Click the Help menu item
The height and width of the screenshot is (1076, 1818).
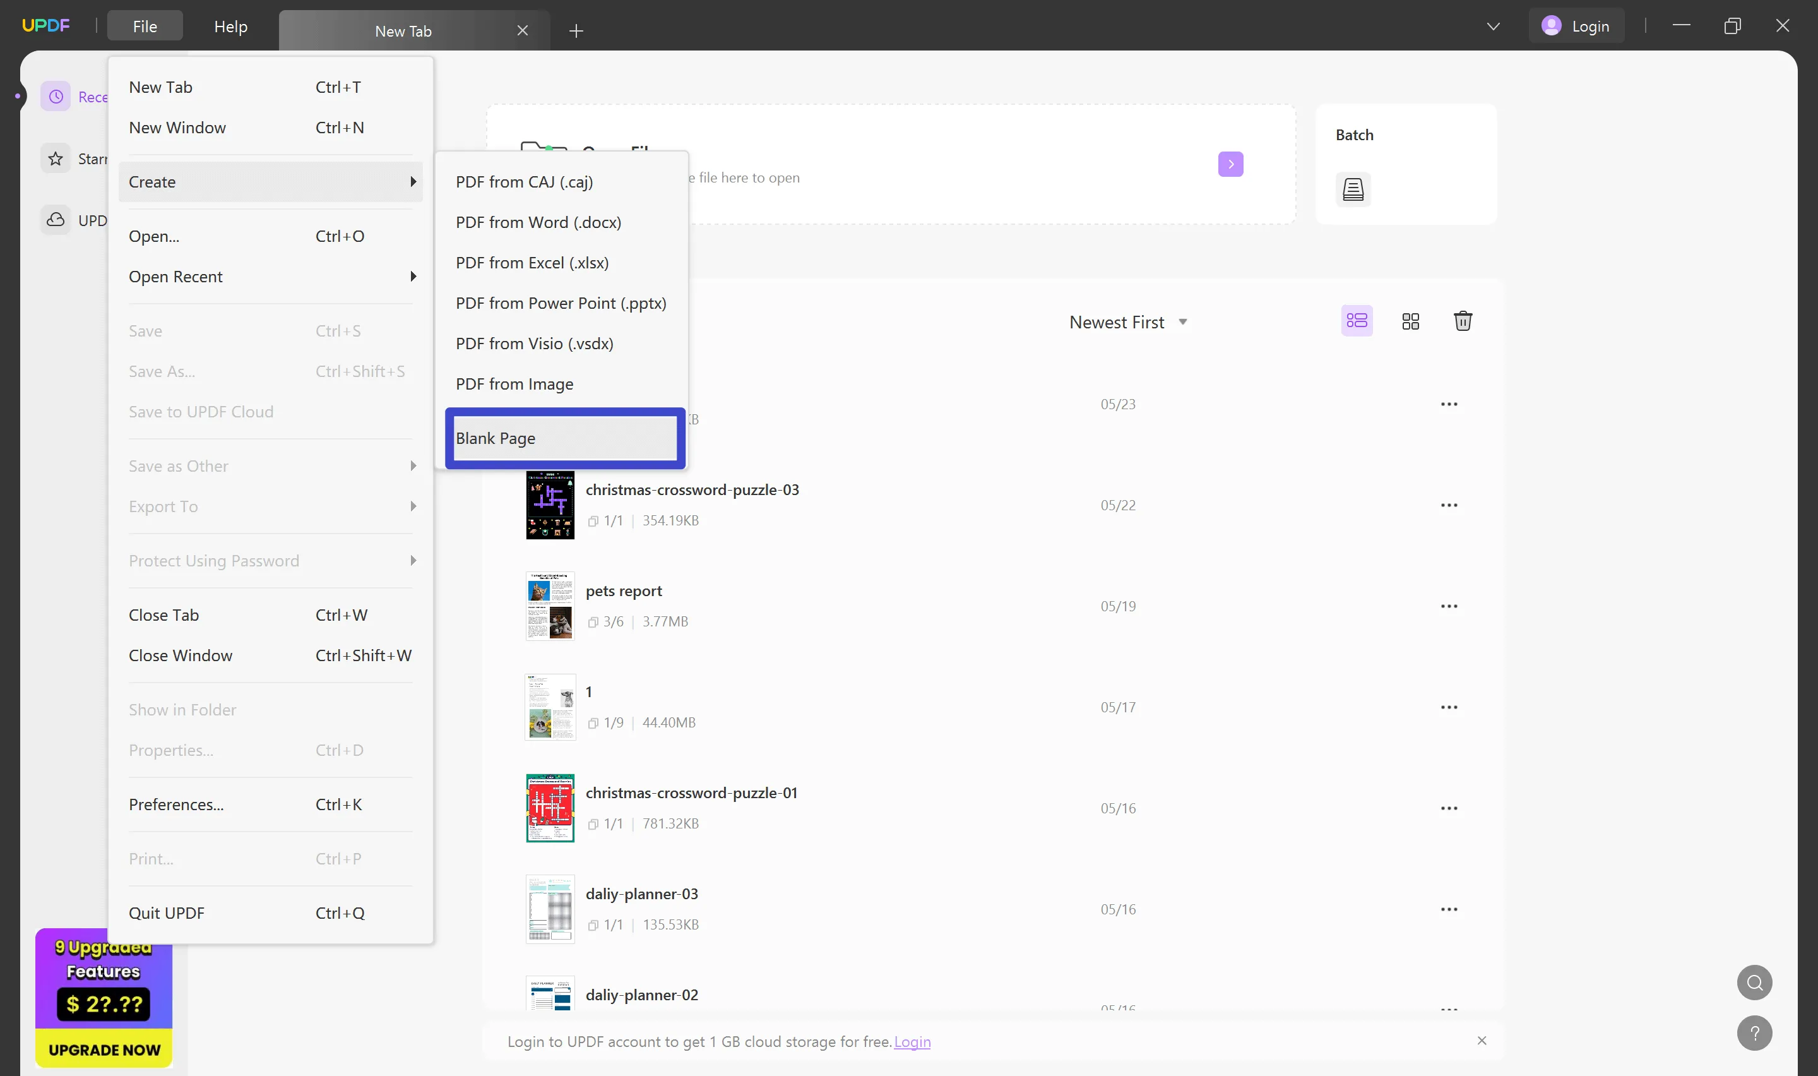click(x=230, y=26)
